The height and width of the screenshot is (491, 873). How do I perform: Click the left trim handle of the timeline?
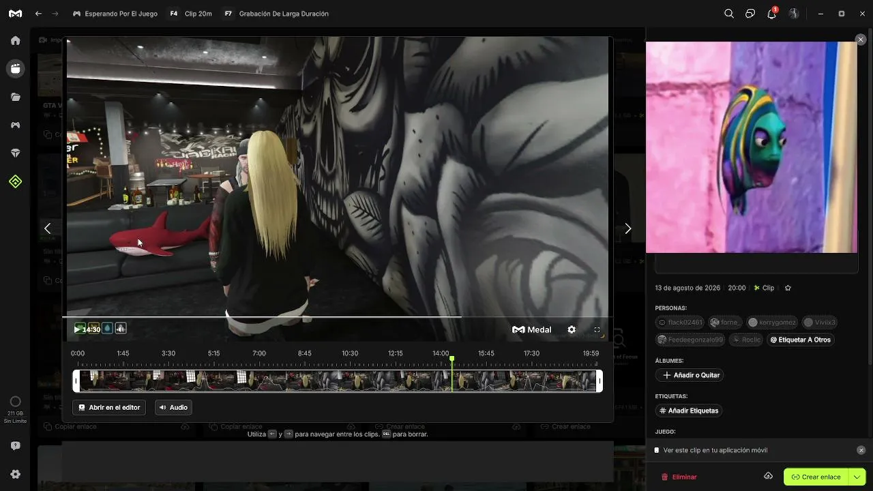[76, 381]
